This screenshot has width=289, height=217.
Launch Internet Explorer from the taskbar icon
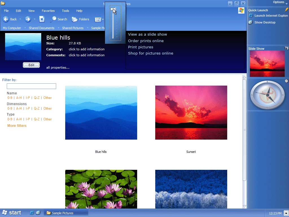click(x=32, y=213)
